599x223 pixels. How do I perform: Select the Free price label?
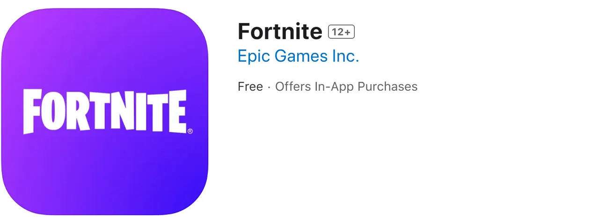250,86
